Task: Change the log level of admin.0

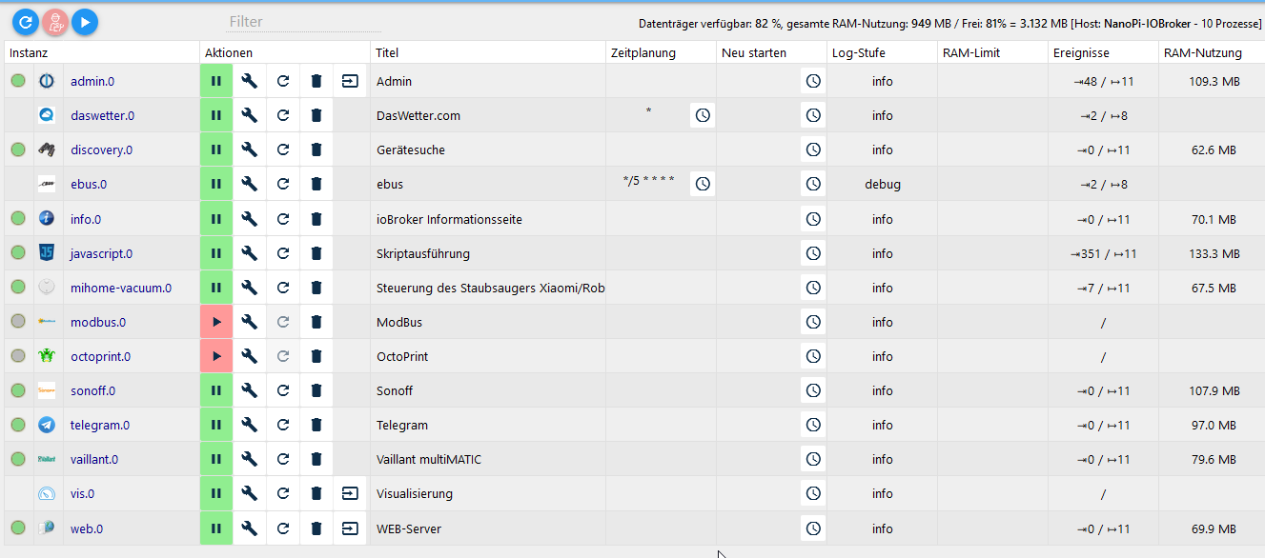Action: point(882,82)
